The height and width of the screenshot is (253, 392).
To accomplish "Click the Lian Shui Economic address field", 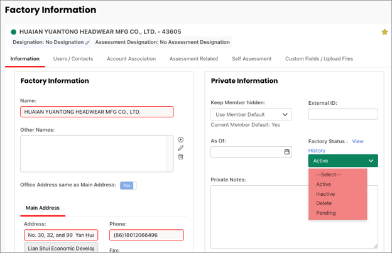I will [x=61, y=248].
